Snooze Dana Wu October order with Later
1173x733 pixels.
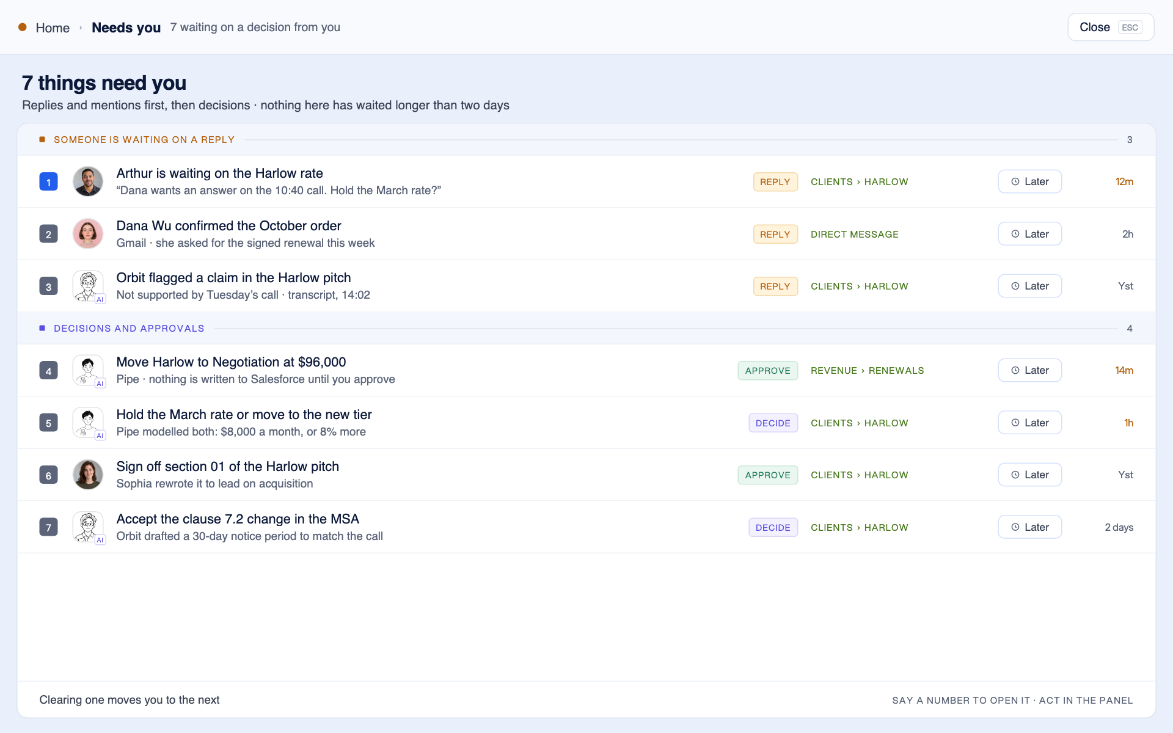point(1029,234)
